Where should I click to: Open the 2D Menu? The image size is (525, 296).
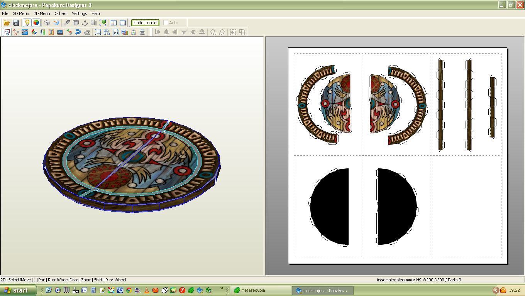coord(42,13)
